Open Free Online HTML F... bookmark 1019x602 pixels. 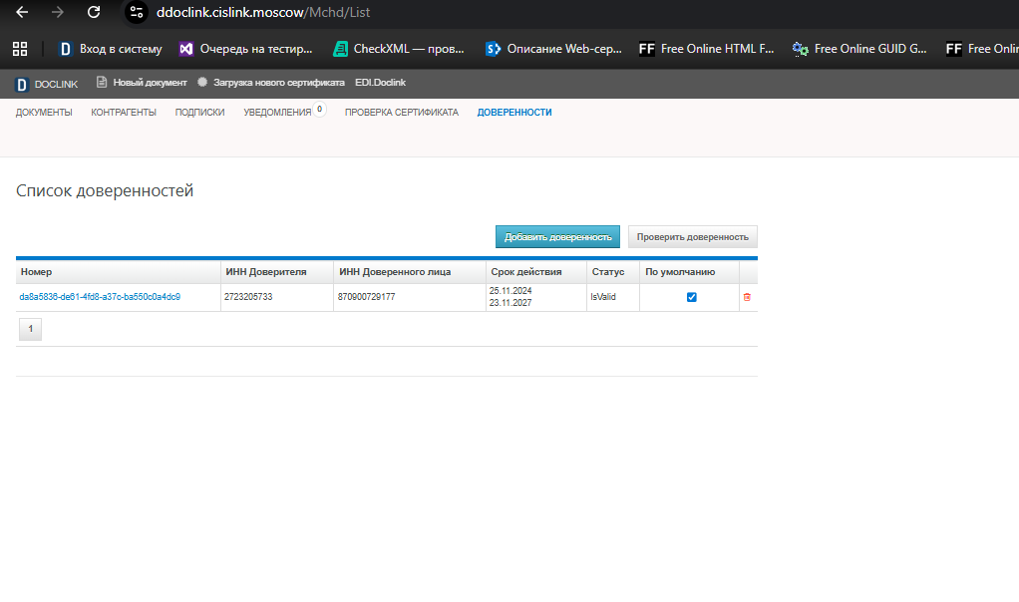tap(706, 49)
